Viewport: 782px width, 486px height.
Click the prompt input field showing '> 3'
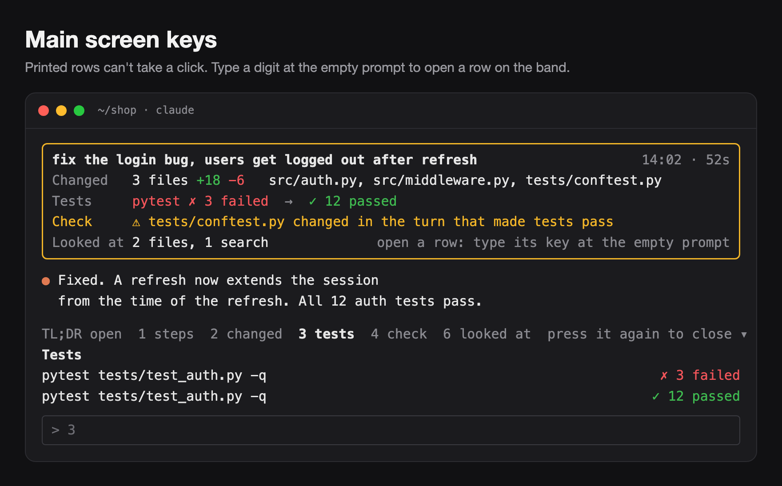(x=391, y=430)
